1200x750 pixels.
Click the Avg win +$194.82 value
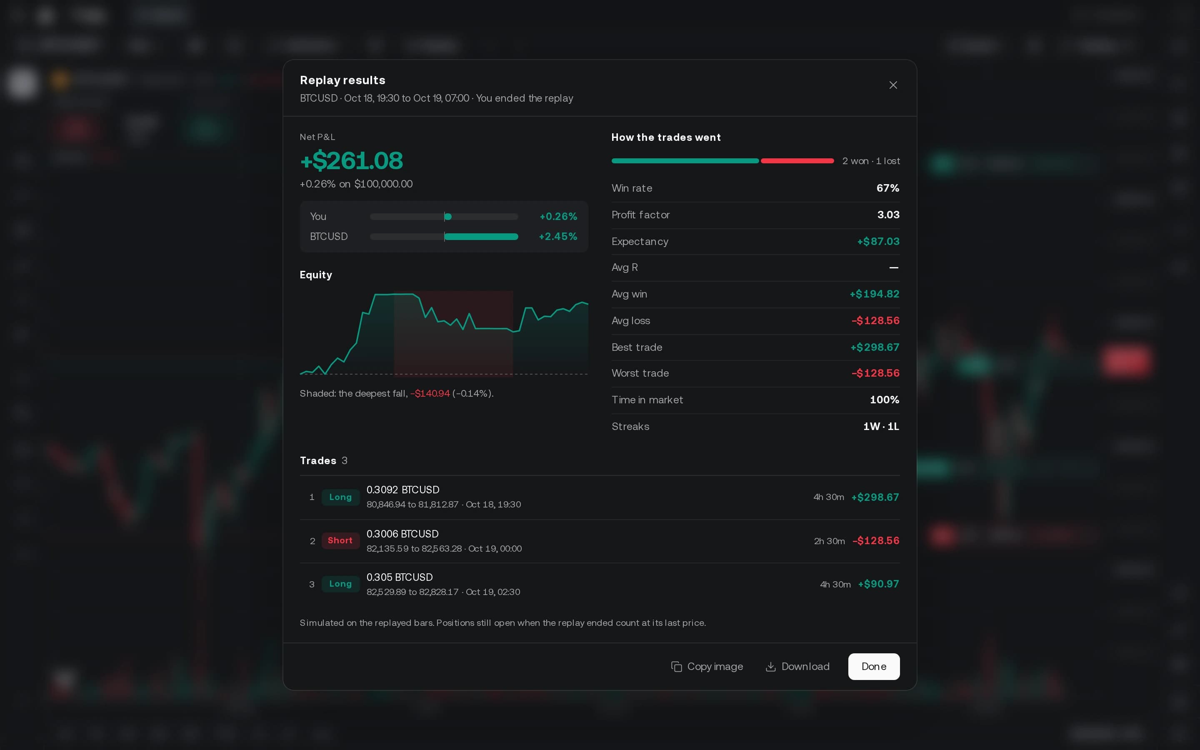[874, 294]
